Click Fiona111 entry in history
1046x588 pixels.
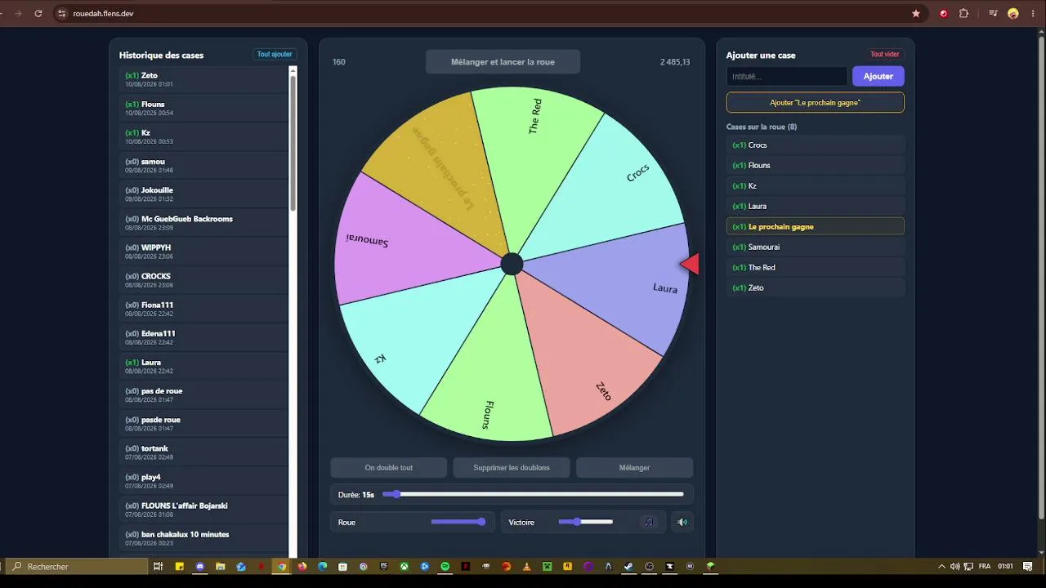(203, 308)
